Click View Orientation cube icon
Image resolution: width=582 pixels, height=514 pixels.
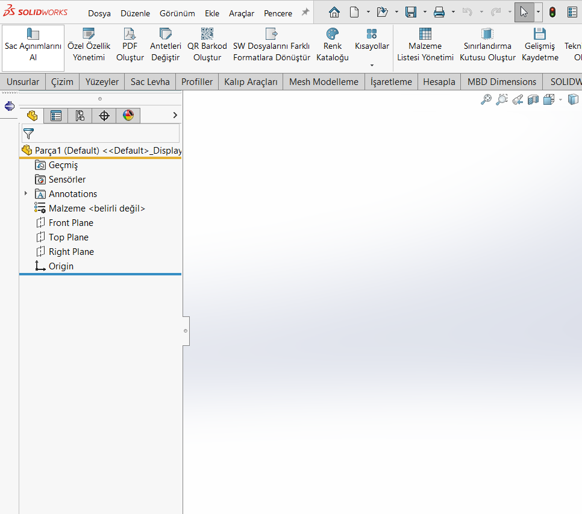pos(549,99)
